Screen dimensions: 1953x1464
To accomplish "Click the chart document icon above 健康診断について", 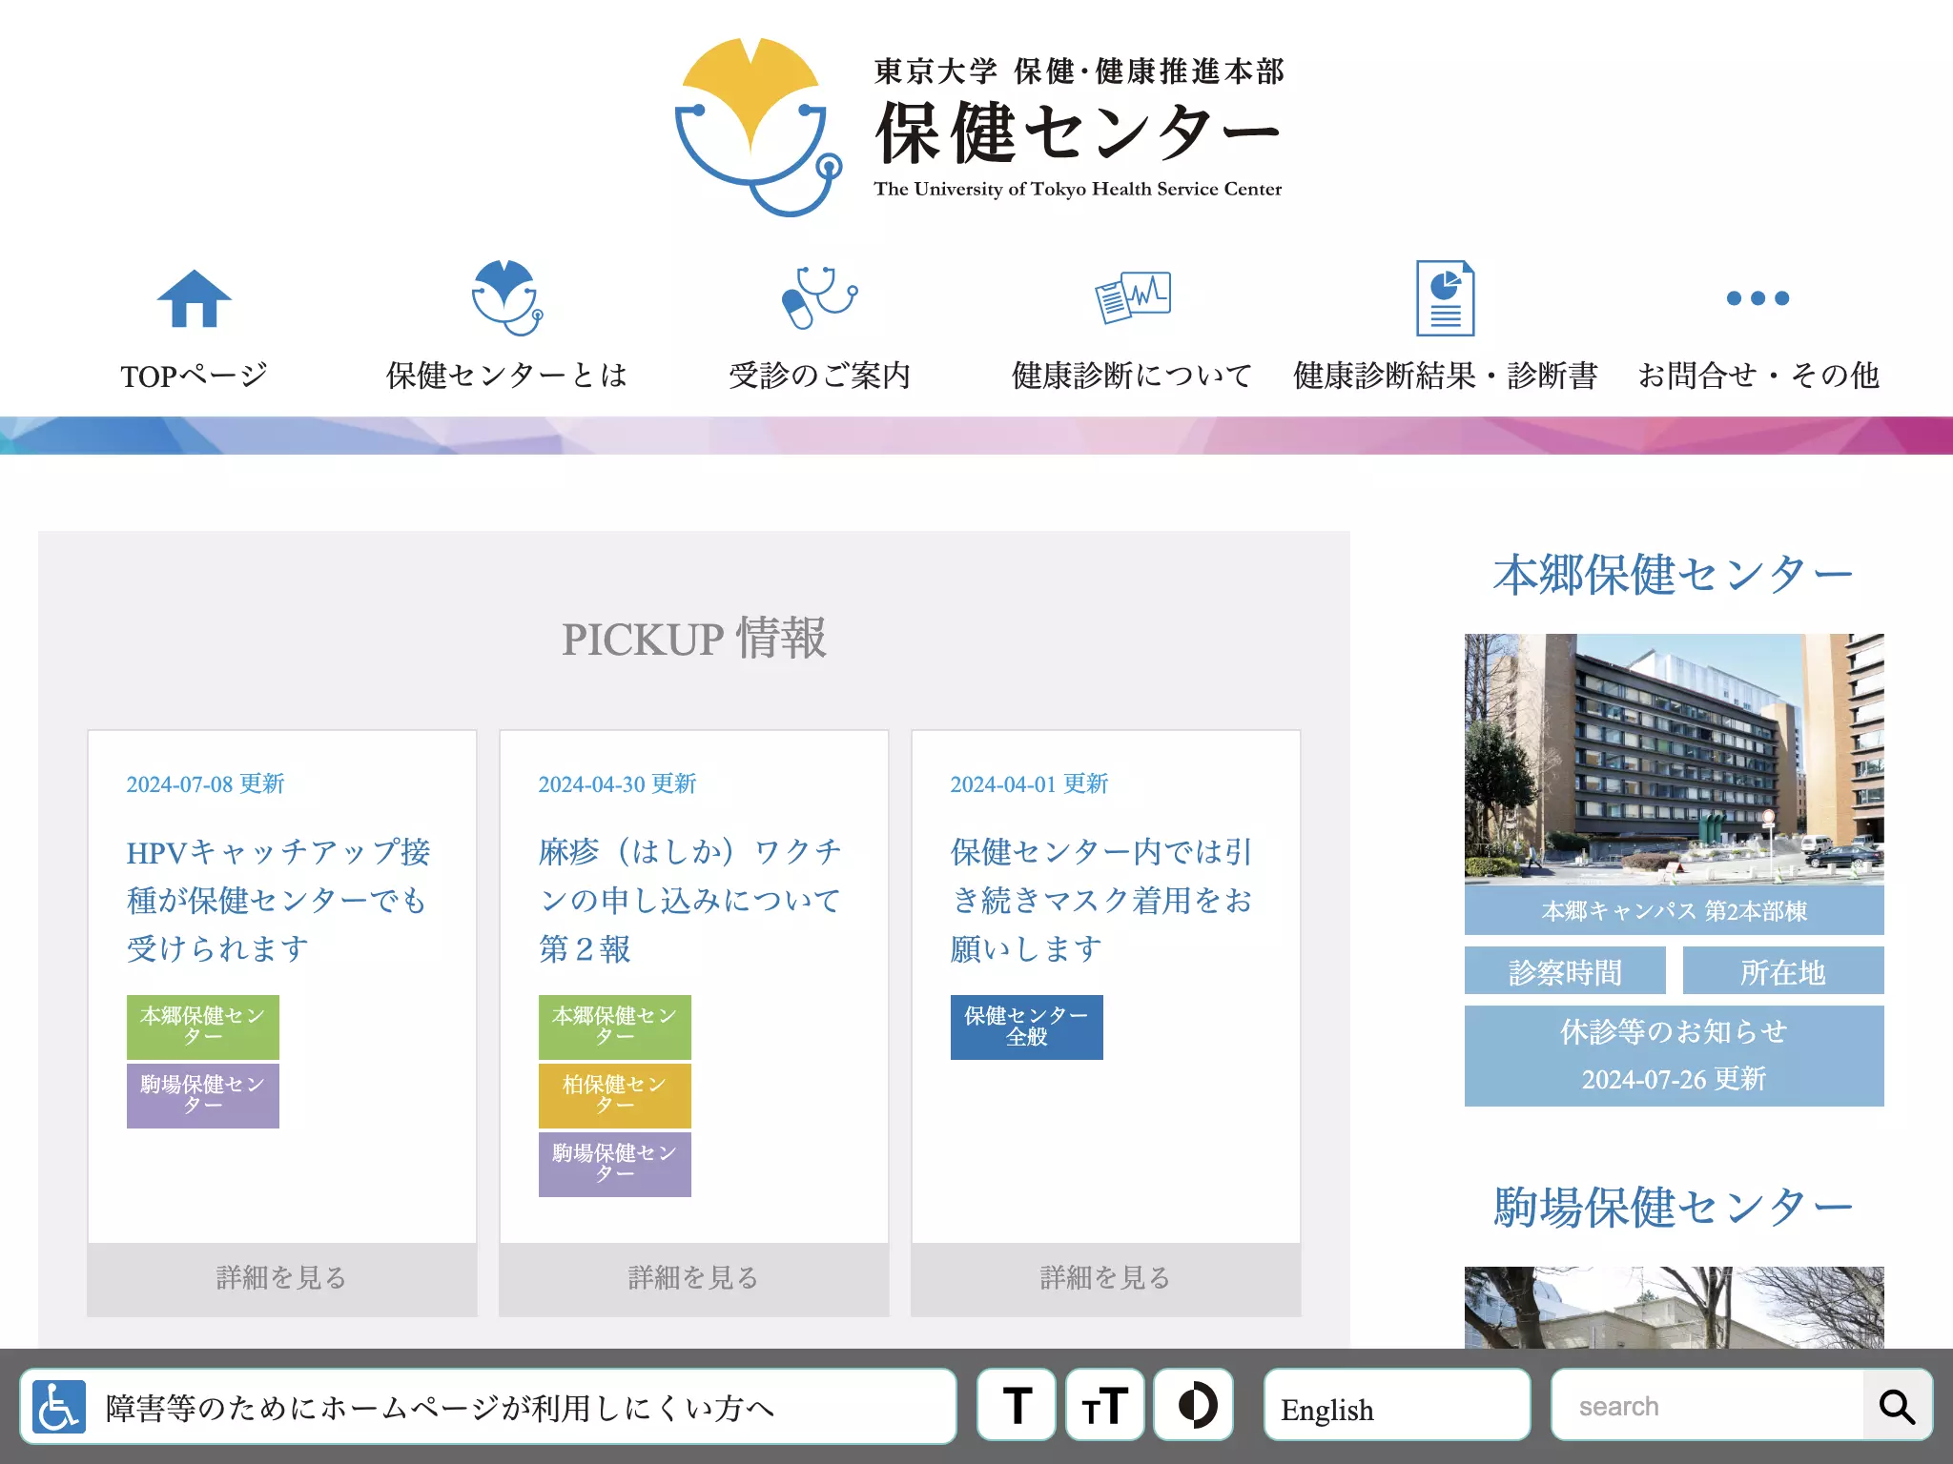I will click(1133, 297).
